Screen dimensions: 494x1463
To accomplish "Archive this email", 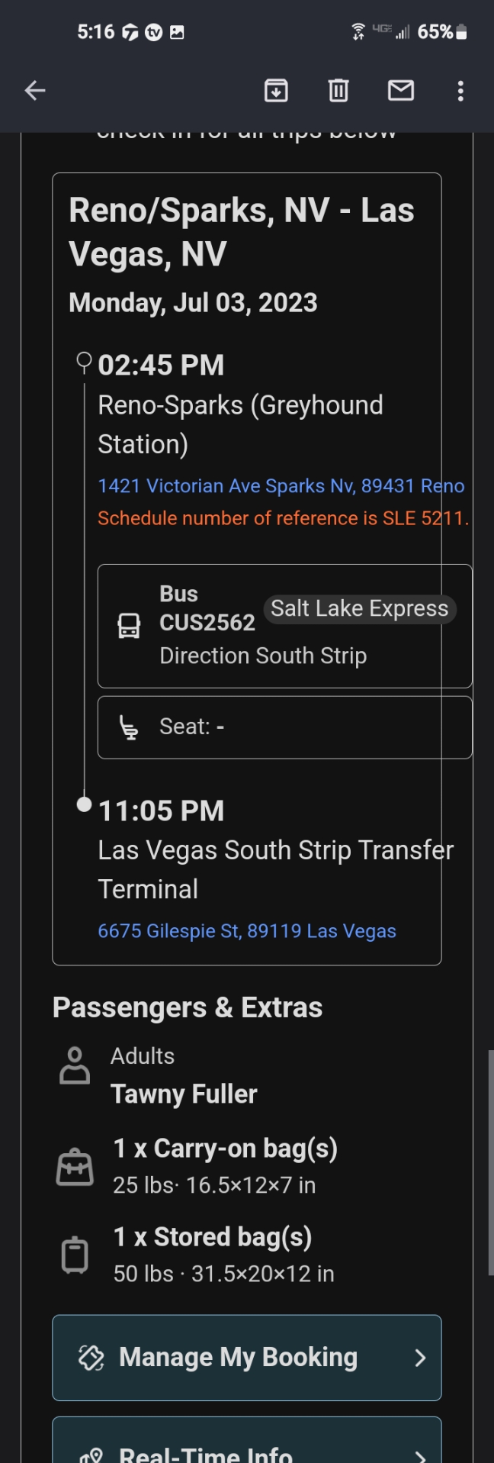I will 276,91.
